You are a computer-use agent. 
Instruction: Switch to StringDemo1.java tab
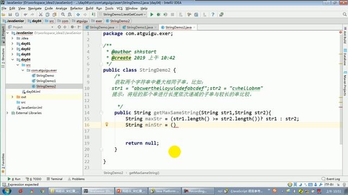pyautogui.click(x=139, y=28)
